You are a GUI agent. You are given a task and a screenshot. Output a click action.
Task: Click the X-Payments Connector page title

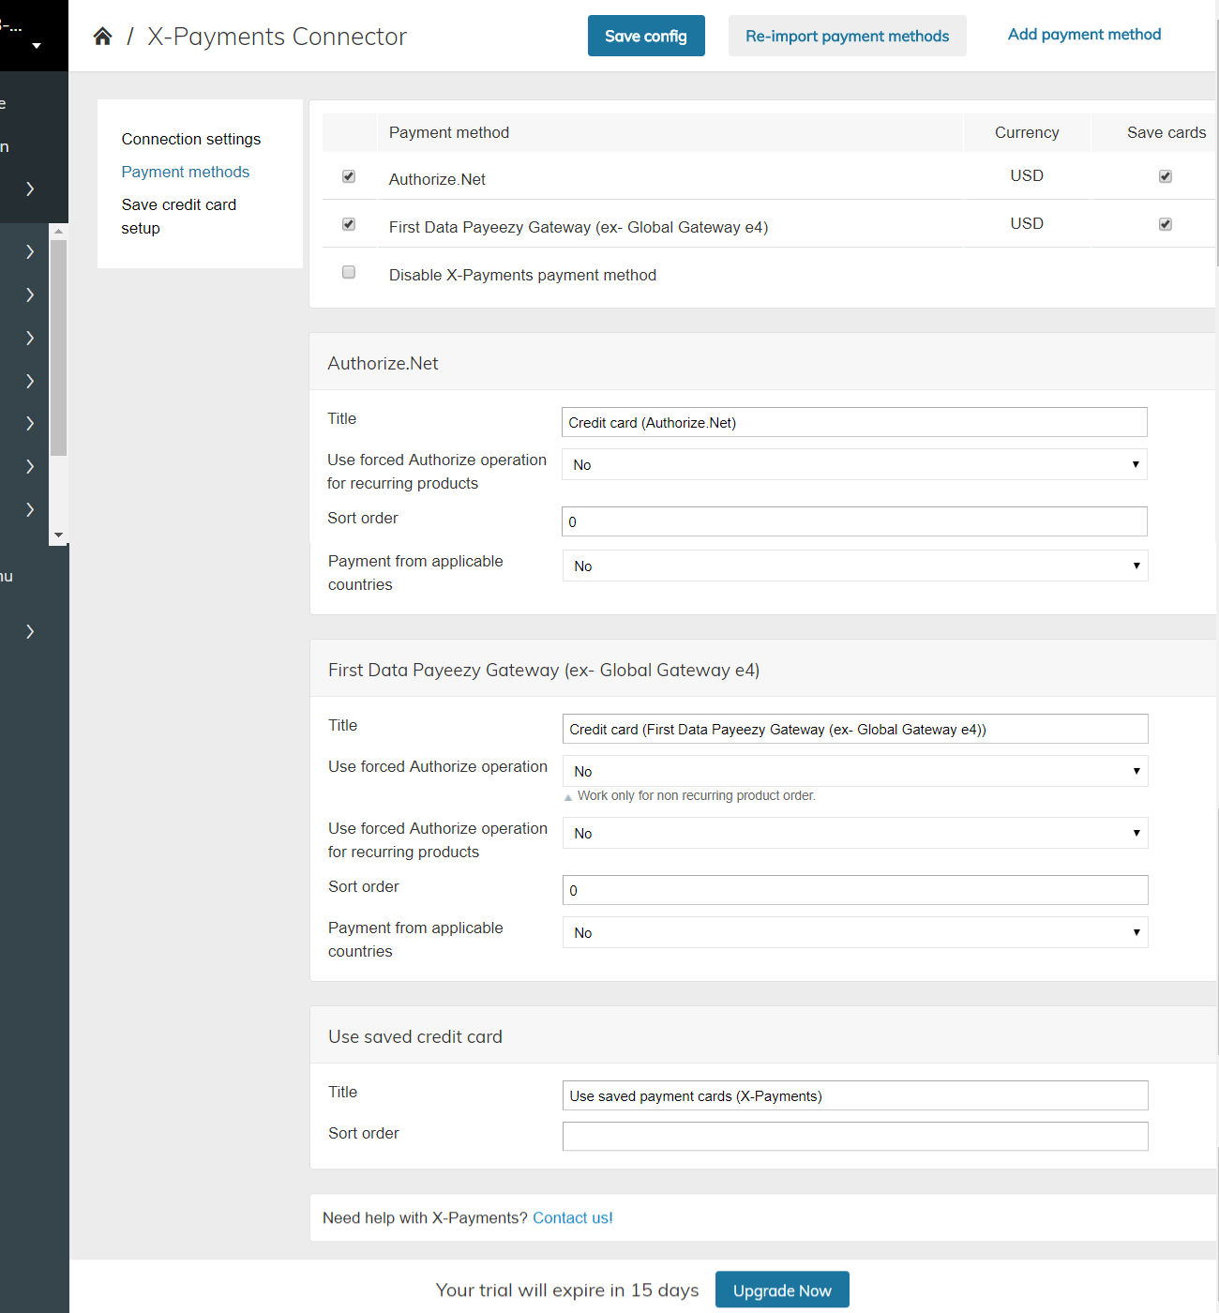tap(278, 37)
